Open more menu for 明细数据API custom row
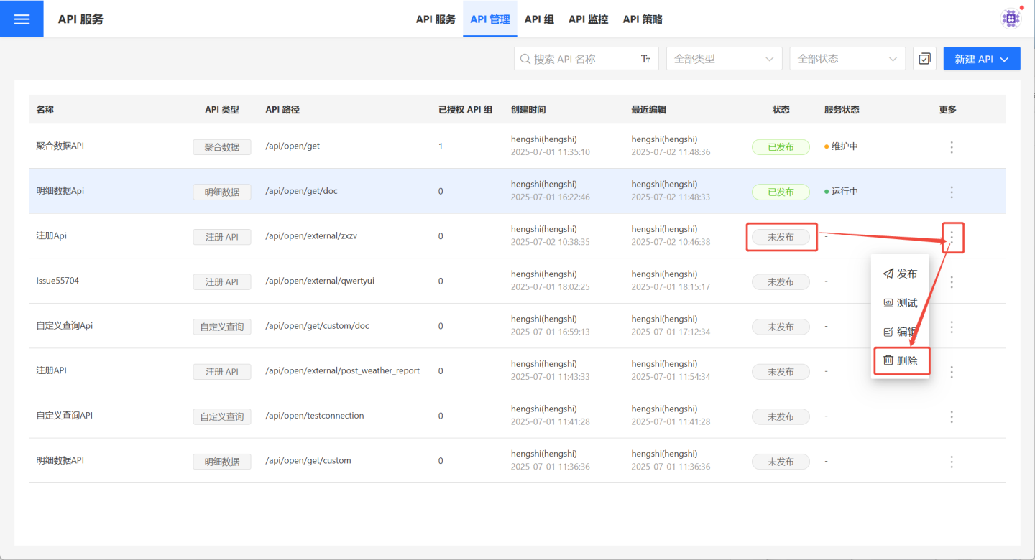Viewport: 1035px width, 560px height. click(952, 462)
